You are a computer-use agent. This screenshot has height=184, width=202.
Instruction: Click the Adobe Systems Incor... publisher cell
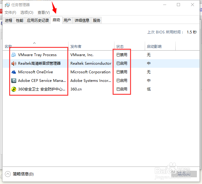pyautogui.click(x=91, y=81)
